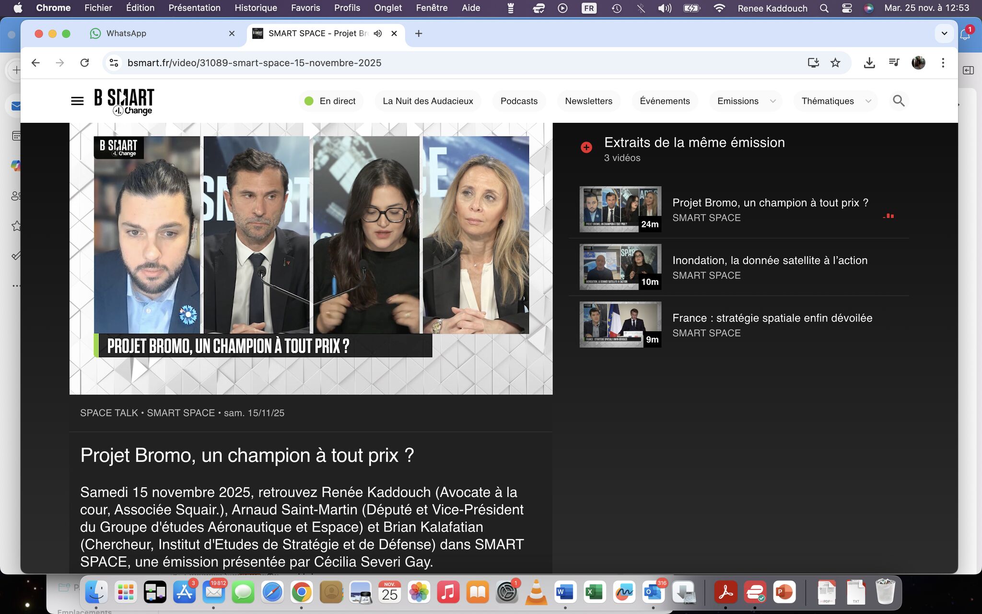The height and width of the screenshot is (614, 982).
Task: Open the Podcasts link
Action: [519, 101]
